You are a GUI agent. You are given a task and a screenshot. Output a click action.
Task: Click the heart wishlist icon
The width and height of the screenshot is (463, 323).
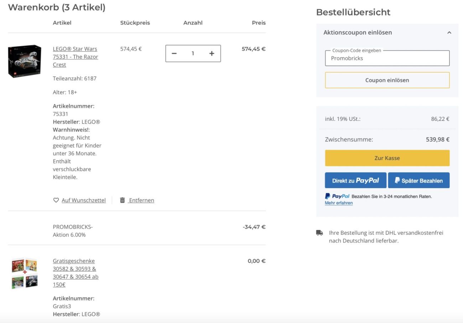[x=56, y=200]
